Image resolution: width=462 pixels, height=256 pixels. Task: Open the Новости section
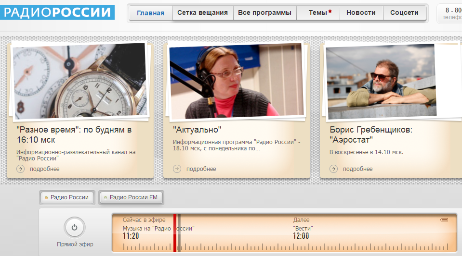click(361, 13)
